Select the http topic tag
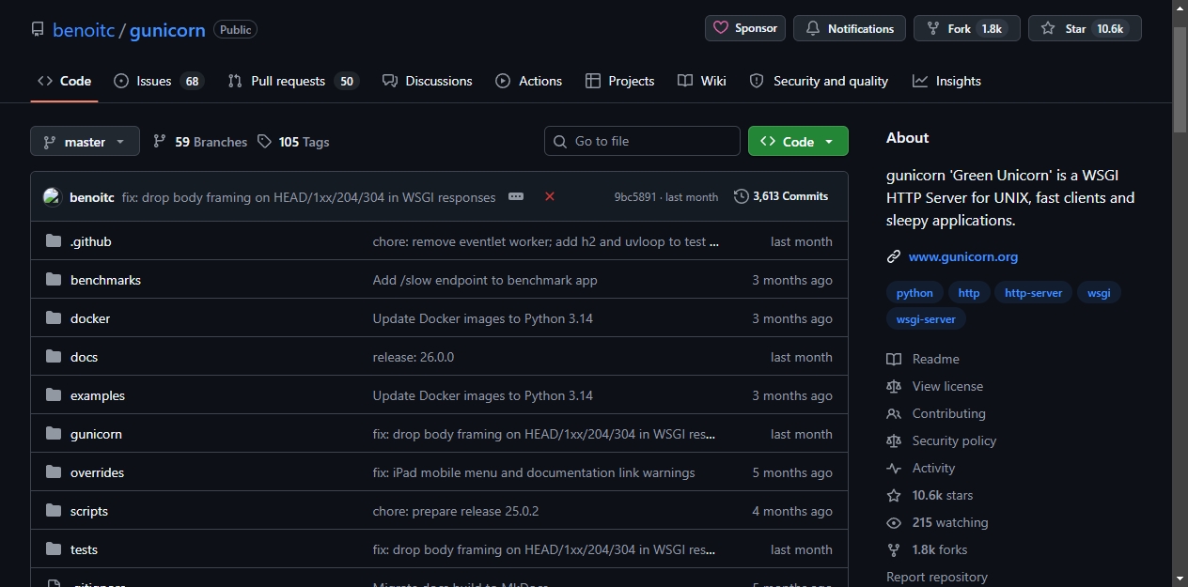The height and width of the screenshot is (587, 1188). 969,293
